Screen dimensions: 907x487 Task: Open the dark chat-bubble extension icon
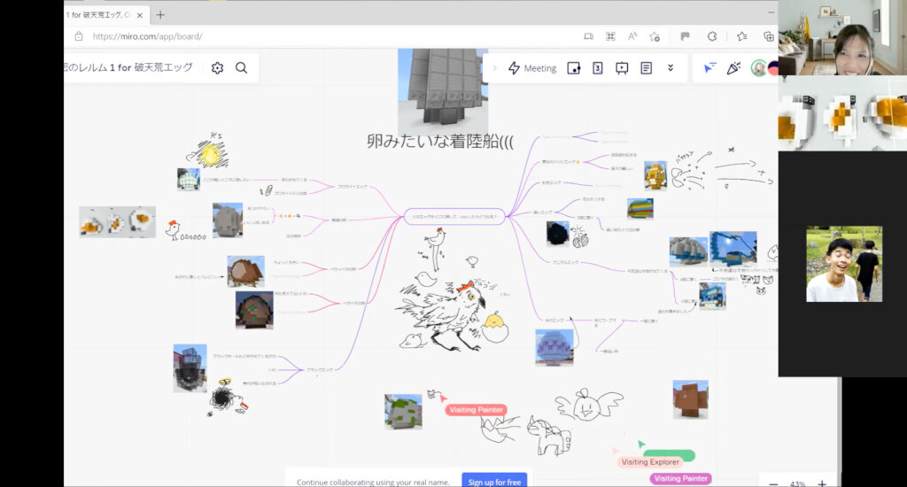(x=685, y=36)
